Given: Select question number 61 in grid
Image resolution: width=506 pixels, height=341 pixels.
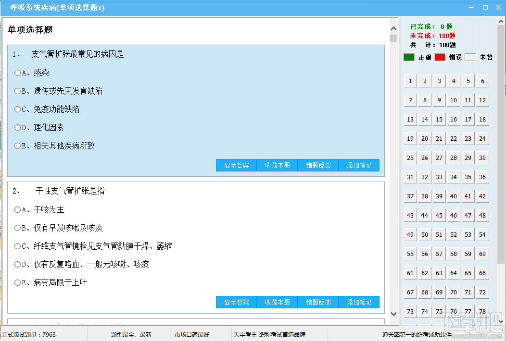Looking at the screenshot, I should coord(410,273).
